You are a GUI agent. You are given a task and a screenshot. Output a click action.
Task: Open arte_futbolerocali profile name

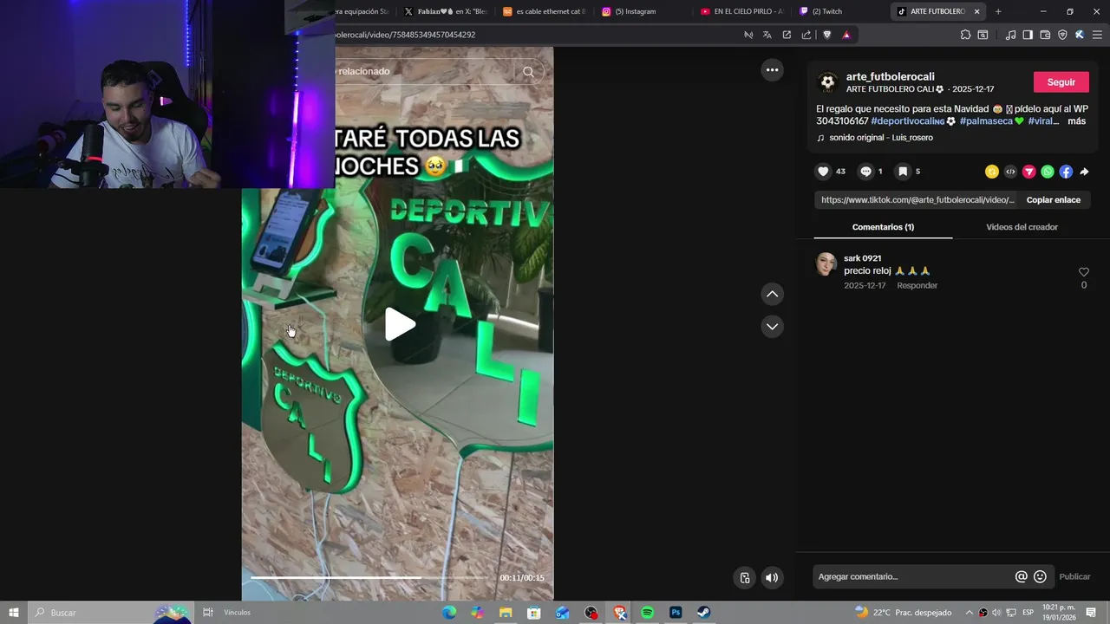891,76
